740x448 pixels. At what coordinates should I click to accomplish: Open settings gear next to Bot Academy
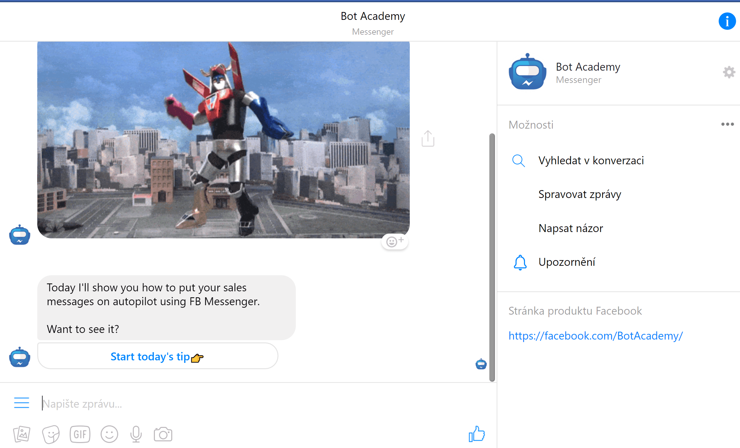tap(729, 73)
